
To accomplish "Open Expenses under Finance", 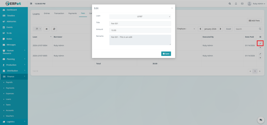I will 10,94.
